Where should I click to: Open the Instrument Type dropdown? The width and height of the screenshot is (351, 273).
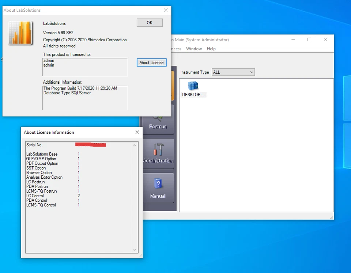pos(251,72)
